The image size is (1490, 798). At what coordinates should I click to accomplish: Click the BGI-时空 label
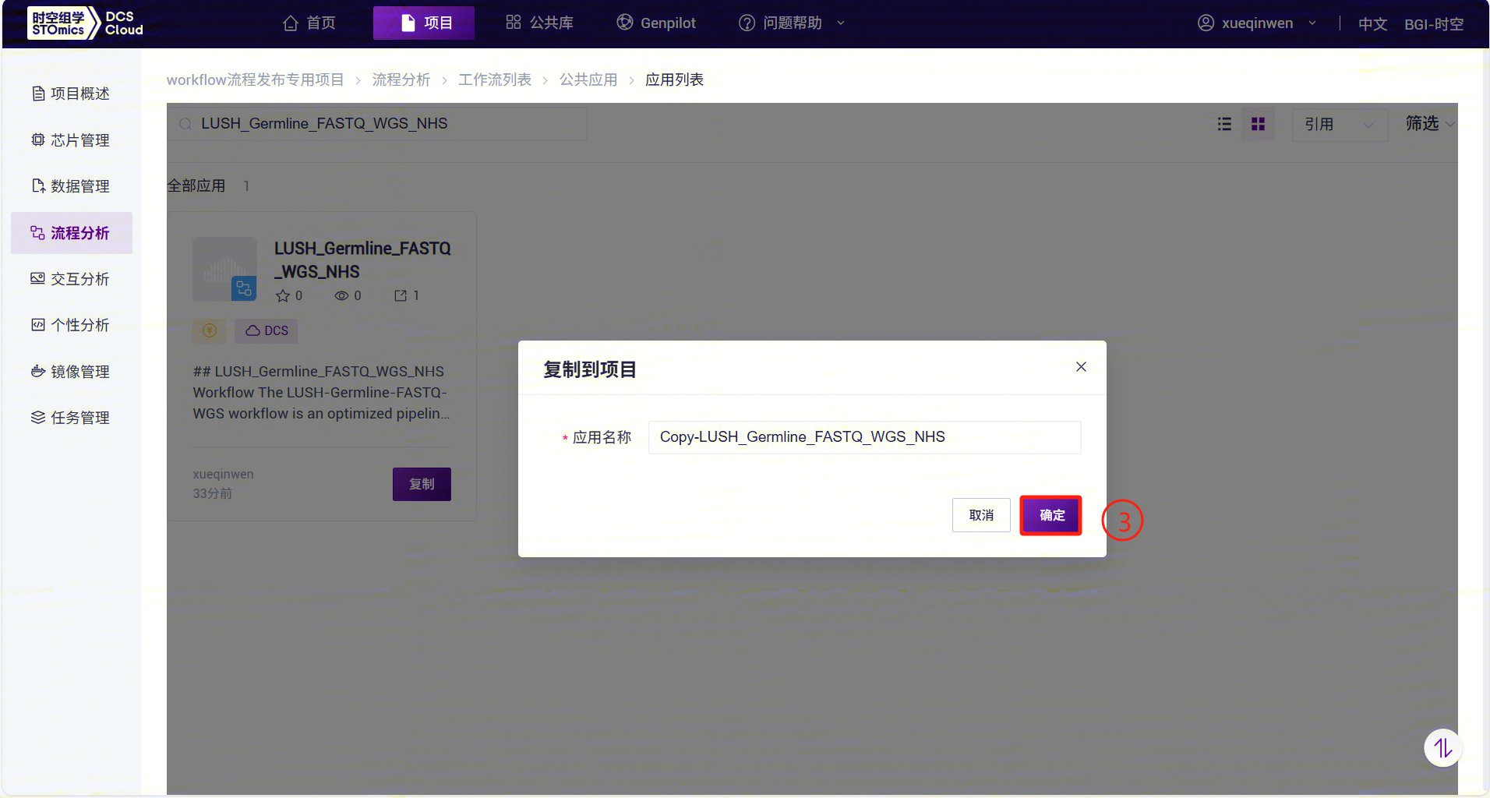pyautogui.click(x=1434, y=24)
